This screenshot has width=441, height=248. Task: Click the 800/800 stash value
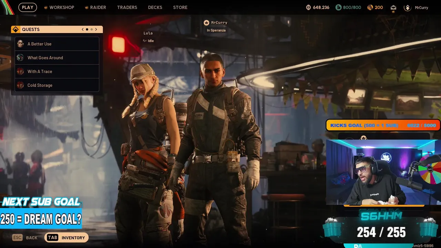(352, 7)
